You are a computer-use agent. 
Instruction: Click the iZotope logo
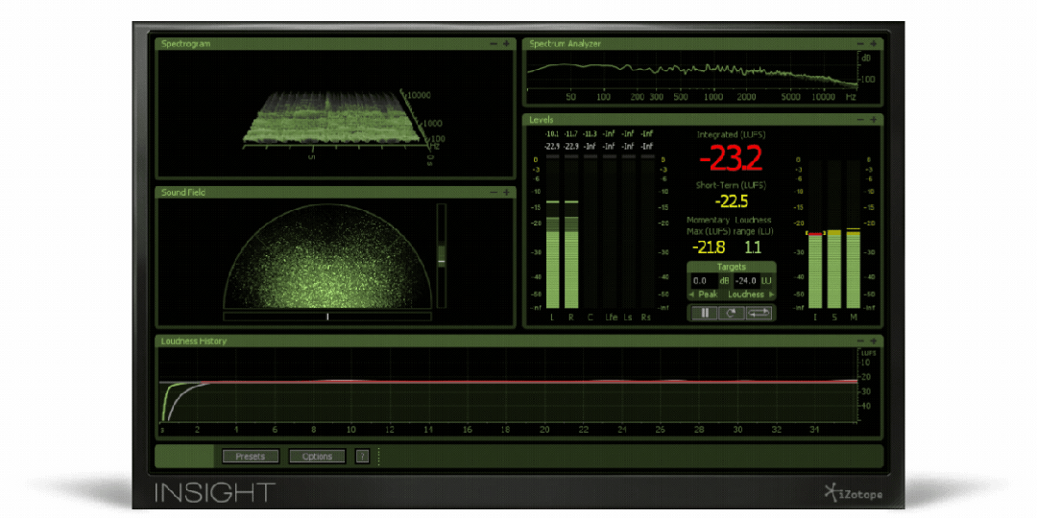854,493
